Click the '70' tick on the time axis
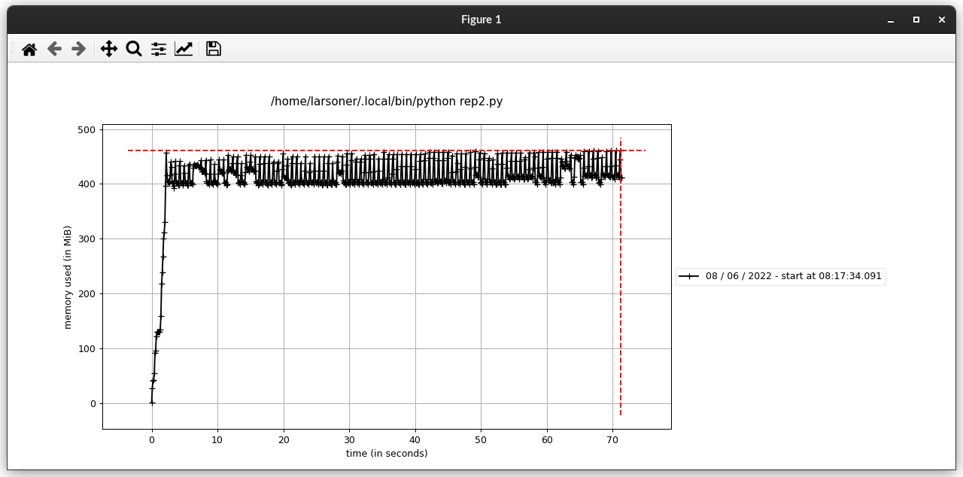This screenshot has height=477, width=963. 612,439
